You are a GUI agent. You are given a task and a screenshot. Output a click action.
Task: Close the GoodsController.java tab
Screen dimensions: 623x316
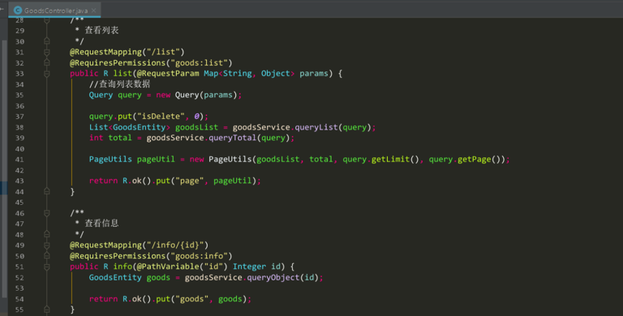click(x=94, y=11)
